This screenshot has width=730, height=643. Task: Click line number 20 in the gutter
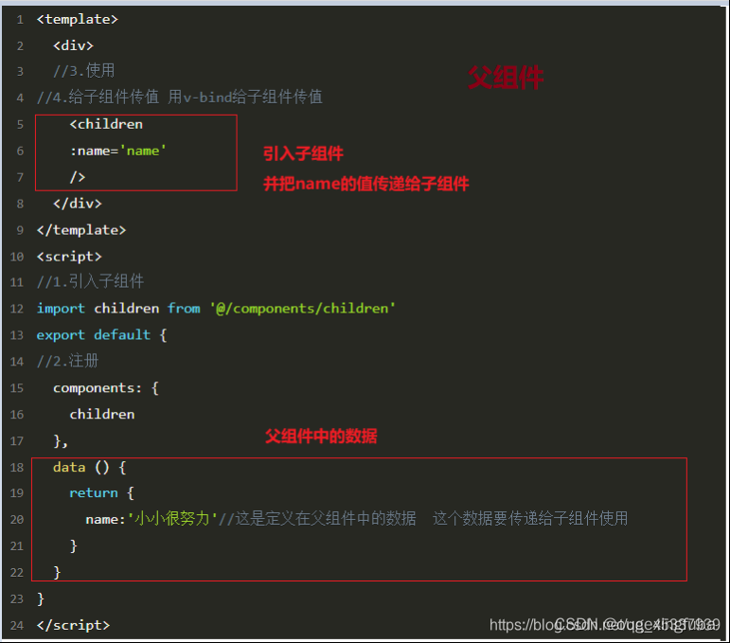tap(17, 520)
